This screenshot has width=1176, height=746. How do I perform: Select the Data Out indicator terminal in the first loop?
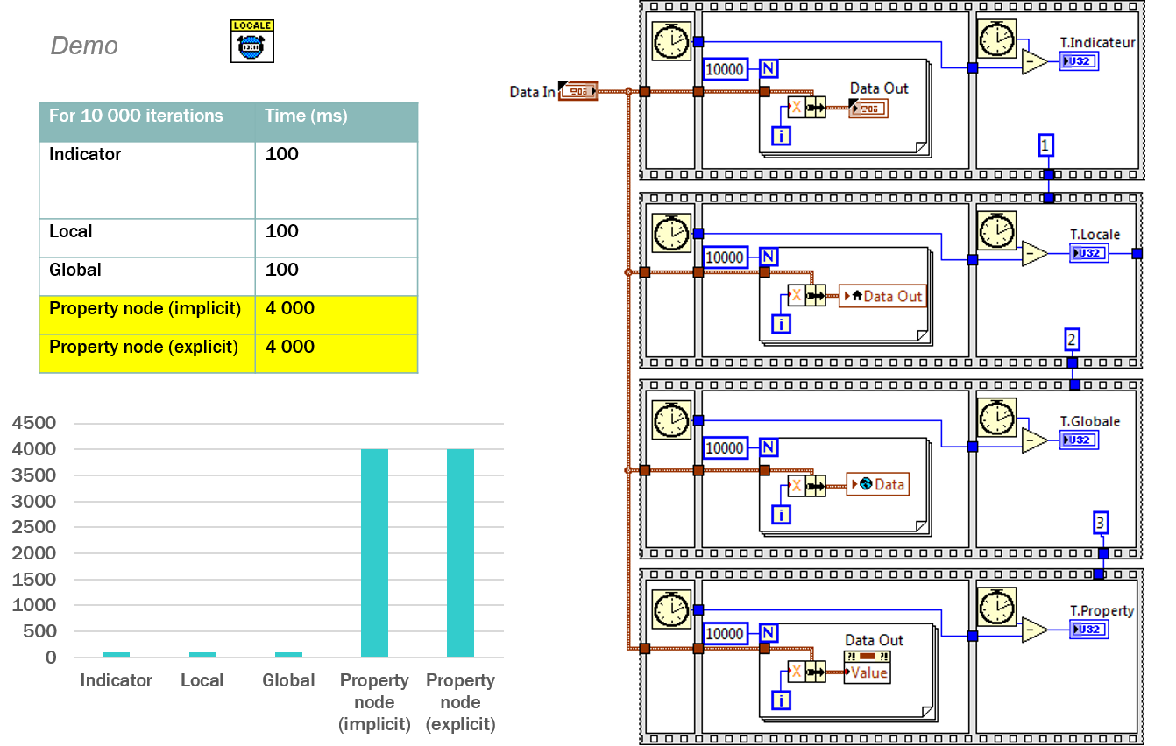tap(868, 109)
